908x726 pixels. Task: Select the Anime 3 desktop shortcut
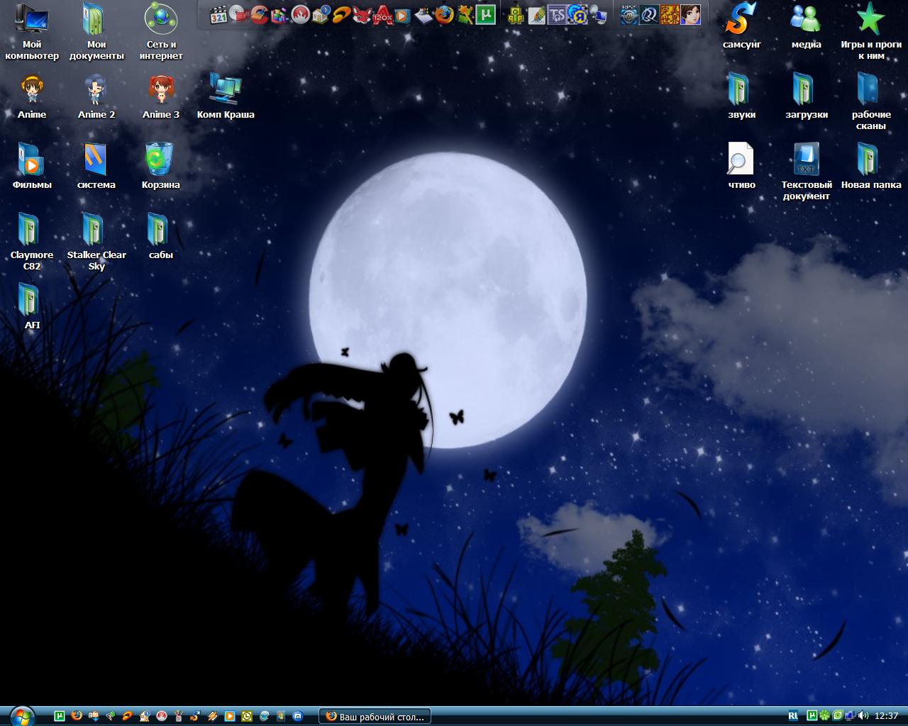pyautogui.click(x=161, y=96)
